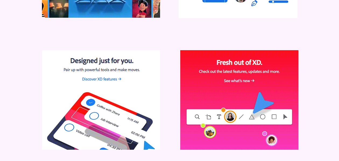
Task: Select the artboard crop tool icon
Action: pyautogui.click(x=208, y=117)
